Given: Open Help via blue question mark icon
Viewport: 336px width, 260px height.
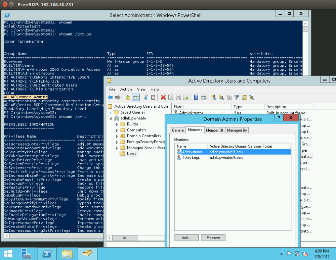Looking at the screenshot, I should [x=196, y=98].
